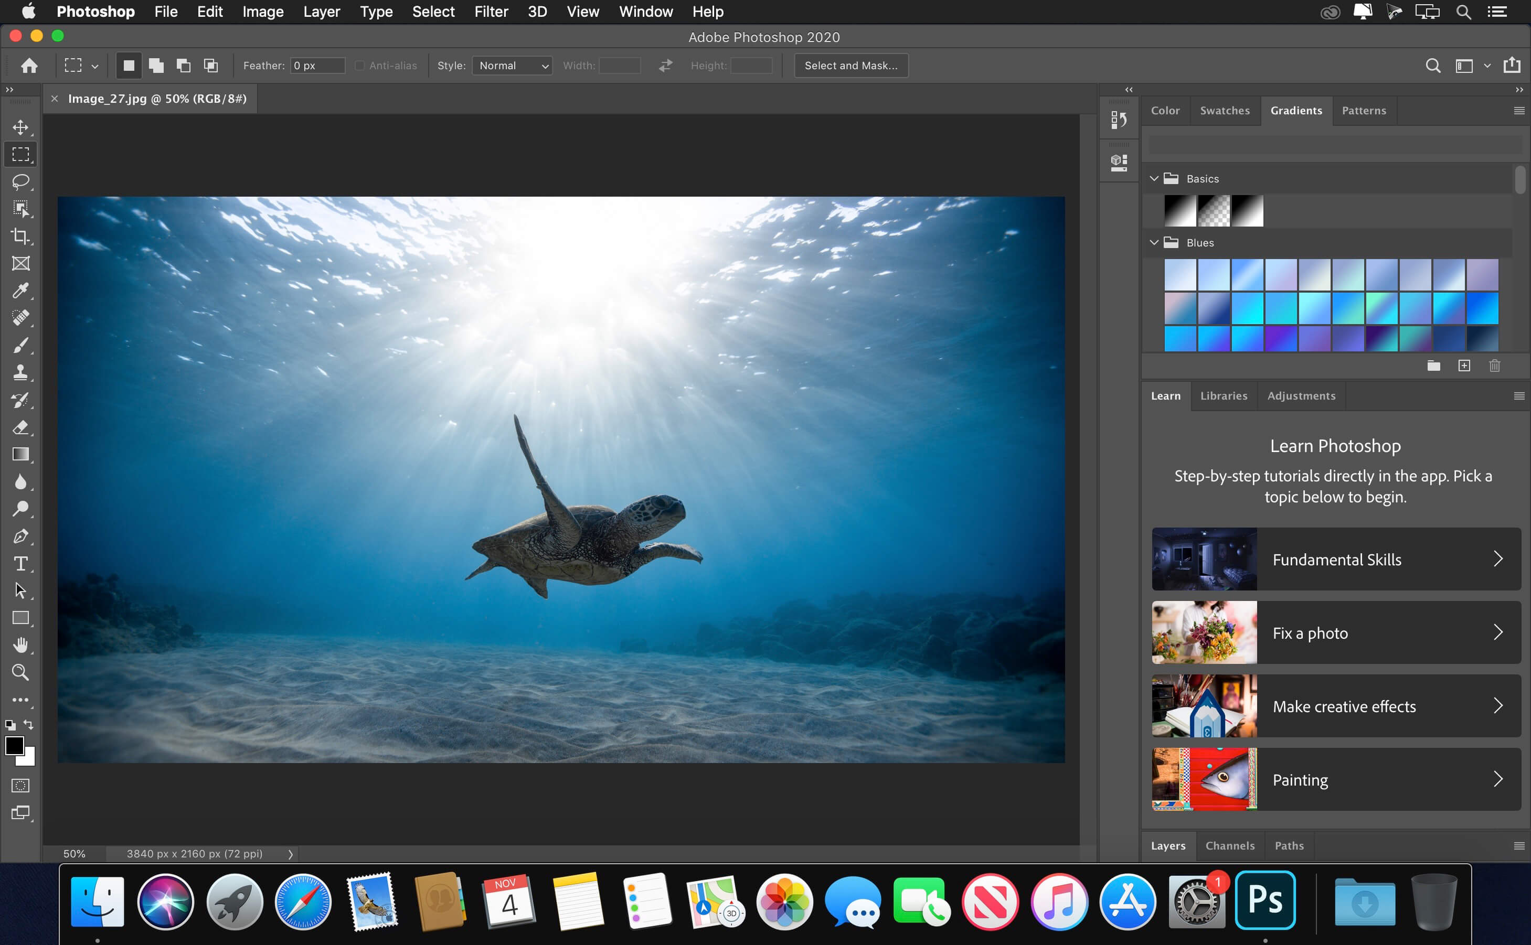
Task: Expand the Blues gradients folder
Action: pyautogui.click(x=1155, y=240)
